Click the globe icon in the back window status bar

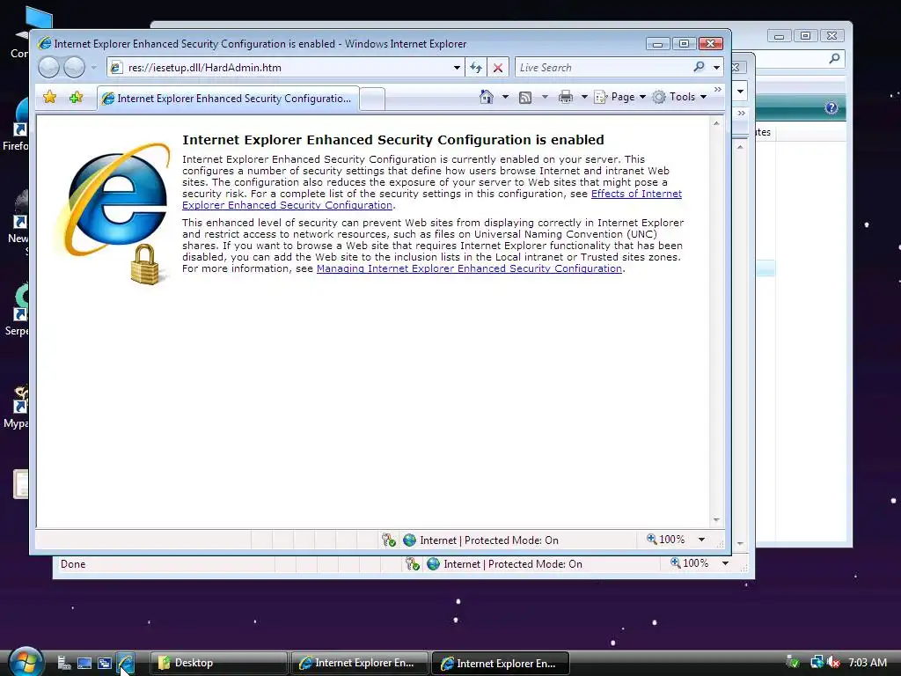coord(433,564)
